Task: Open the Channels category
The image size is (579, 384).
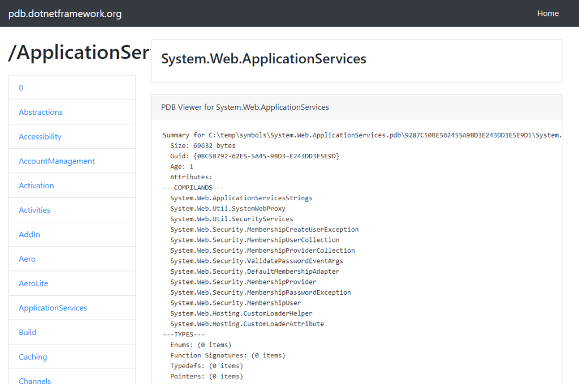Action: (x=34, y=381)
